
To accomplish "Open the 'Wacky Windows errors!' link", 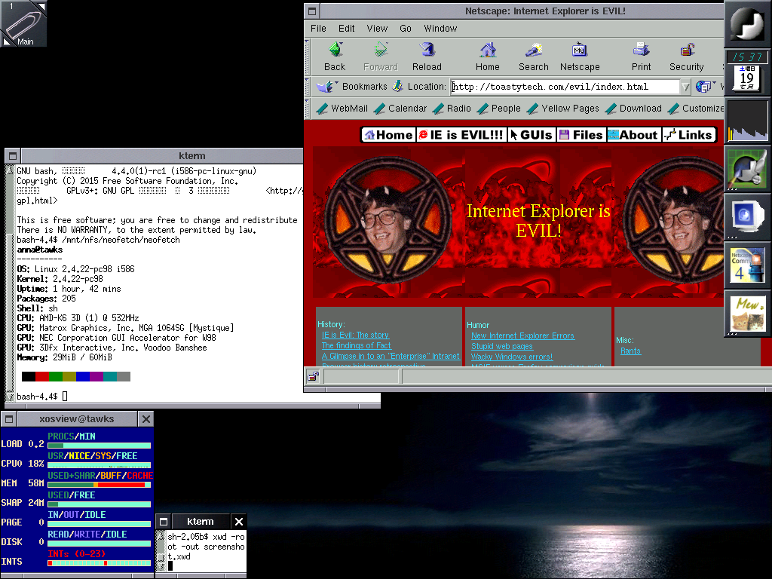I will [512, 357].
